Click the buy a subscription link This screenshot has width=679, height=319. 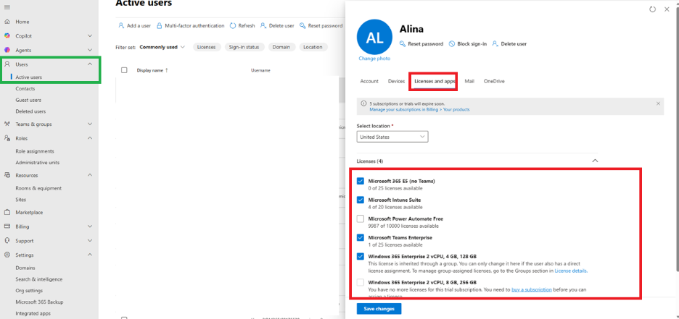[x=532, y=289]
